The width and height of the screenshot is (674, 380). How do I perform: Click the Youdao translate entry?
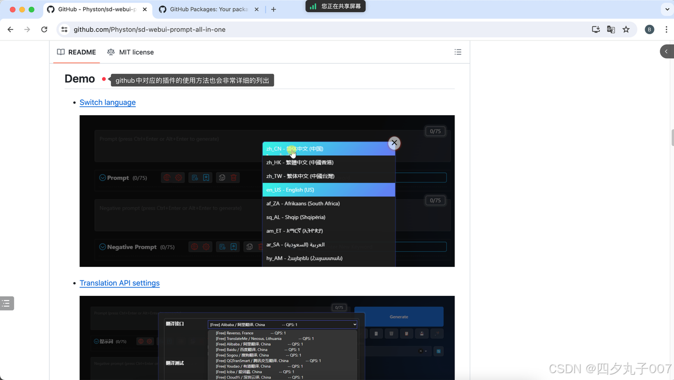click(x=259, y=366)
